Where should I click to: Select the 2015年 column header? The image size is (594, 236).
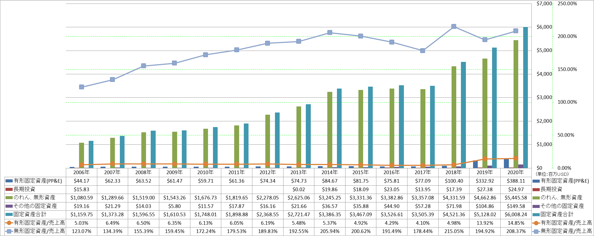(x=361, y=172)
